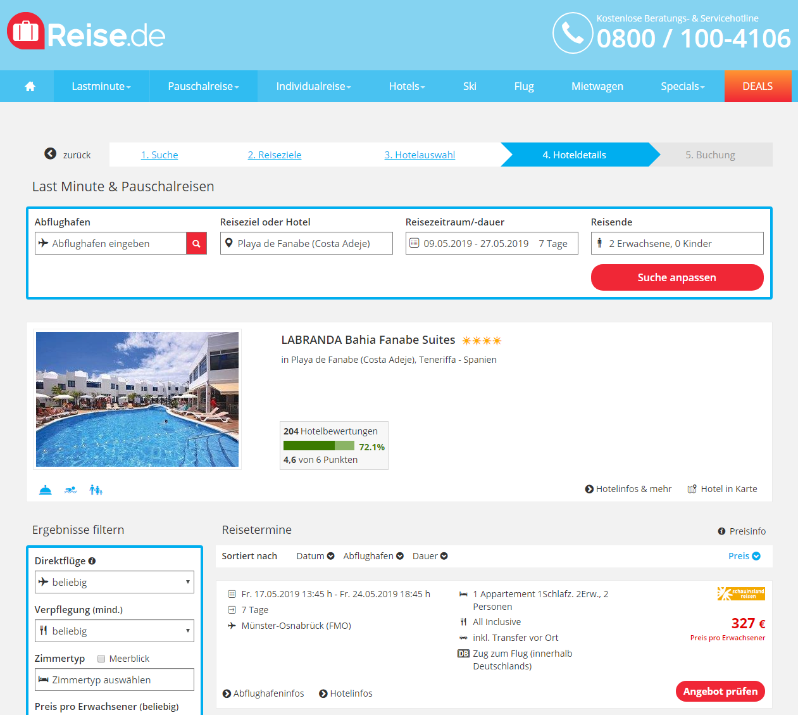Image resolution: width=798 pixels, height=715 pixels.
Task: Expand the Hotels menu
Action: pyautogui.click(x=407, y=86)
